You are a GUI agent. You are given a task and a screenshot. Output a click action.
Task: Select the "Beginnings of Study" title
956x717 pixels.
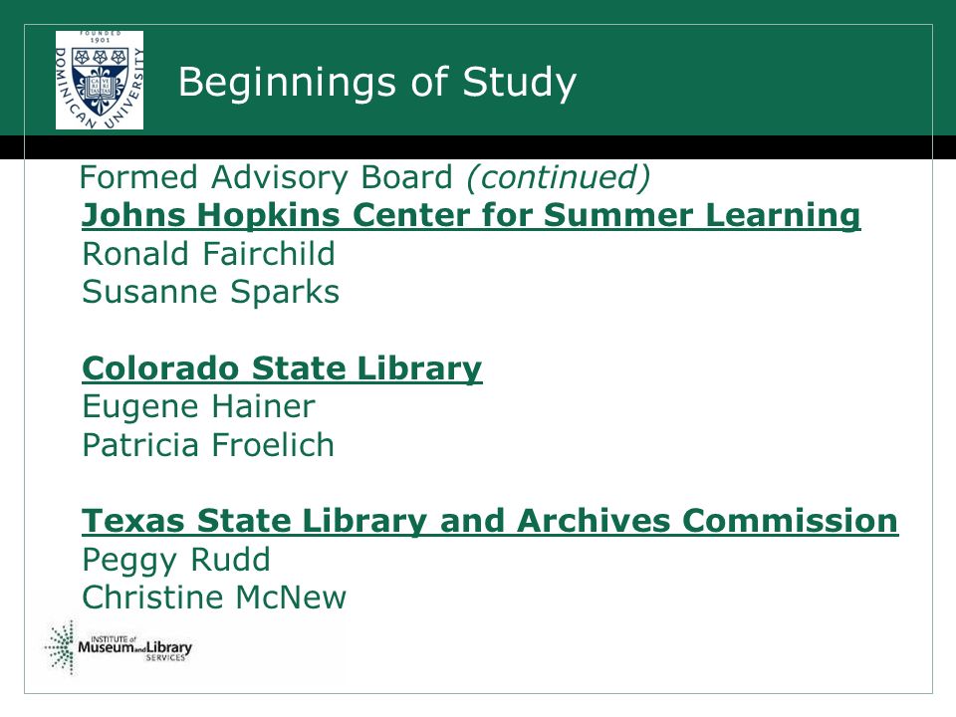tap(376, 83)
